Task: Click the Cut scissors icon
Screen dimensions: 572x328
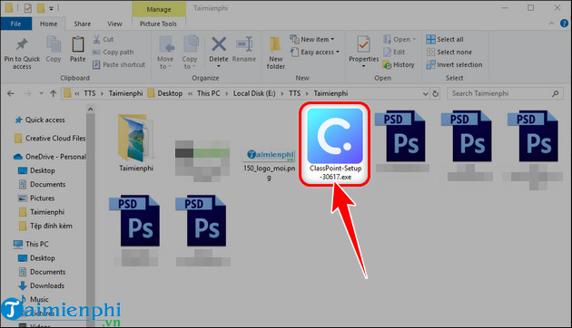Action: 96,39
